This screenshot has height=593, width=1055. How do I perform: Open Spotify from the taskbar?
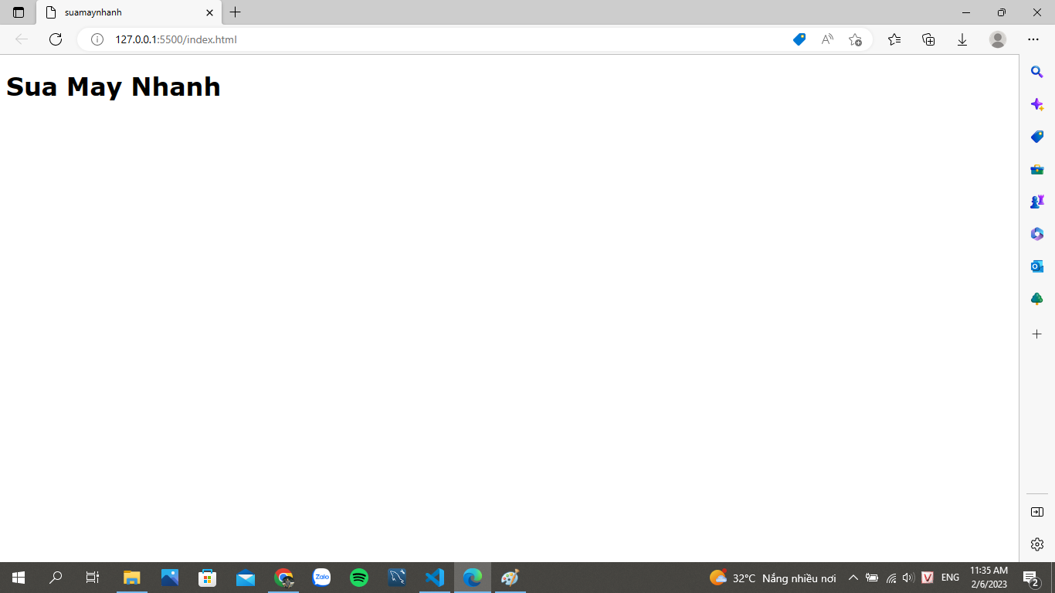click(x=359, y=578)
